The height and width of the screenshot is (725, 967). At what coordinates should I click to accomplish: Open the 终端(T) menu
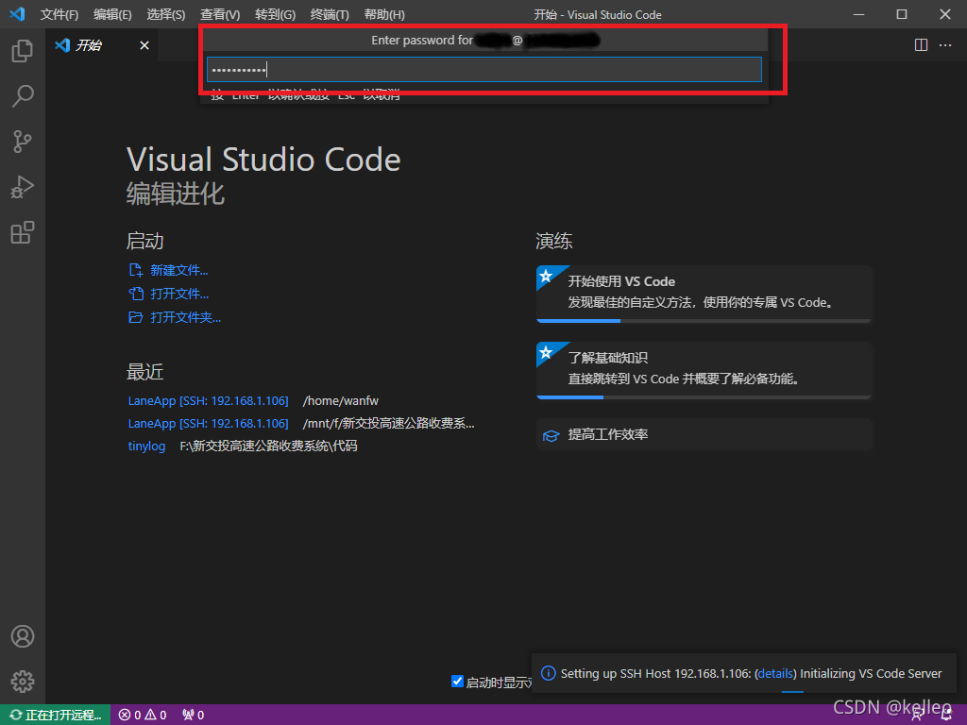pyautogui.click(x=330, y=14)
